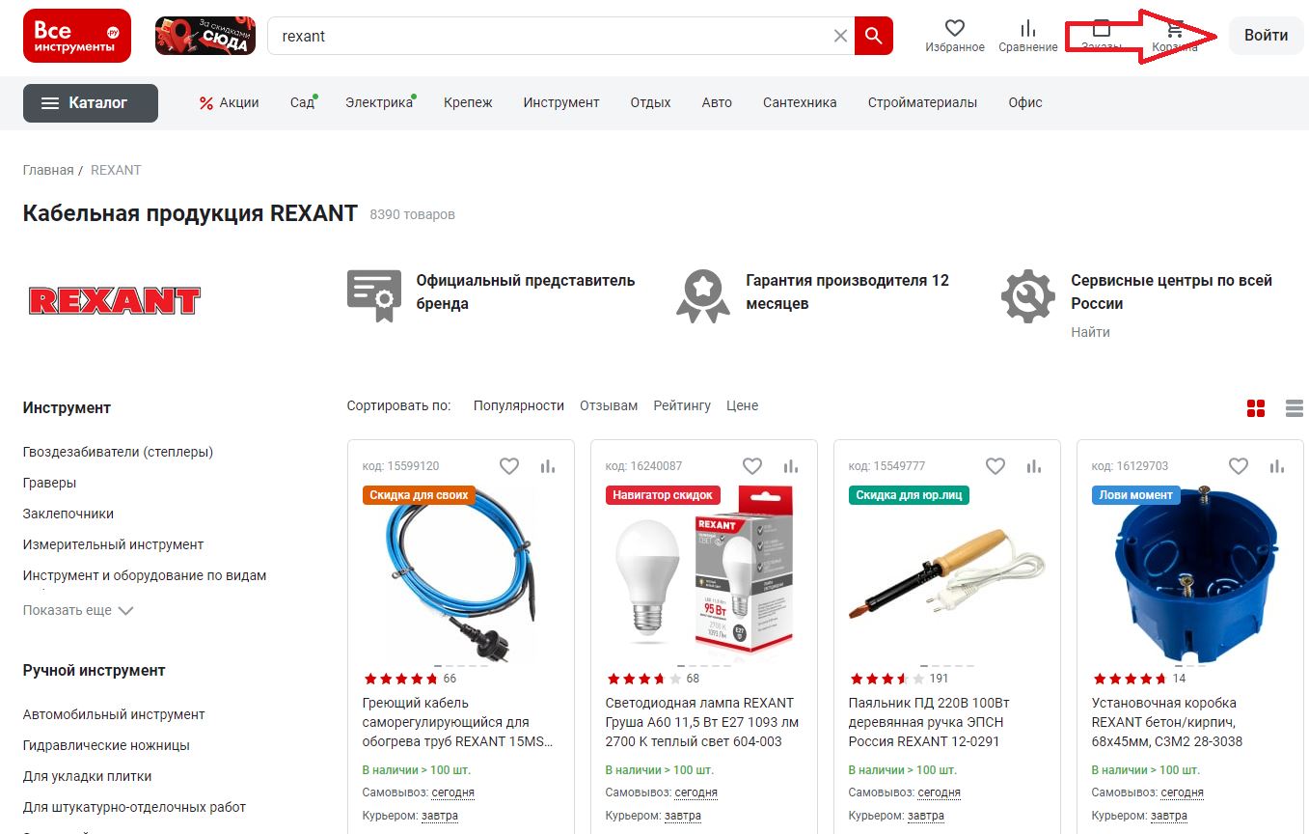Open blue installation box image
The image size is (1309, 834).
click(x=1196, y=574)
